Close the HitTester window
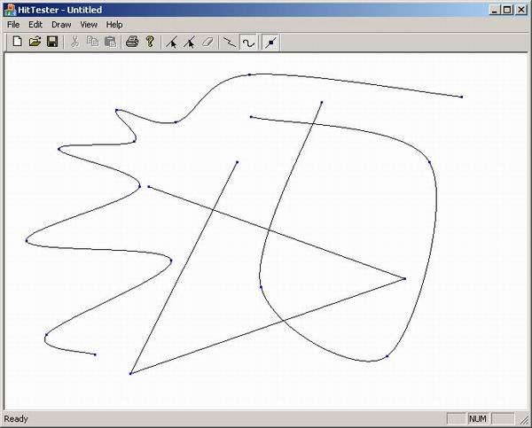532x428 pixels. pyautogui.click(x=520, y=10)
